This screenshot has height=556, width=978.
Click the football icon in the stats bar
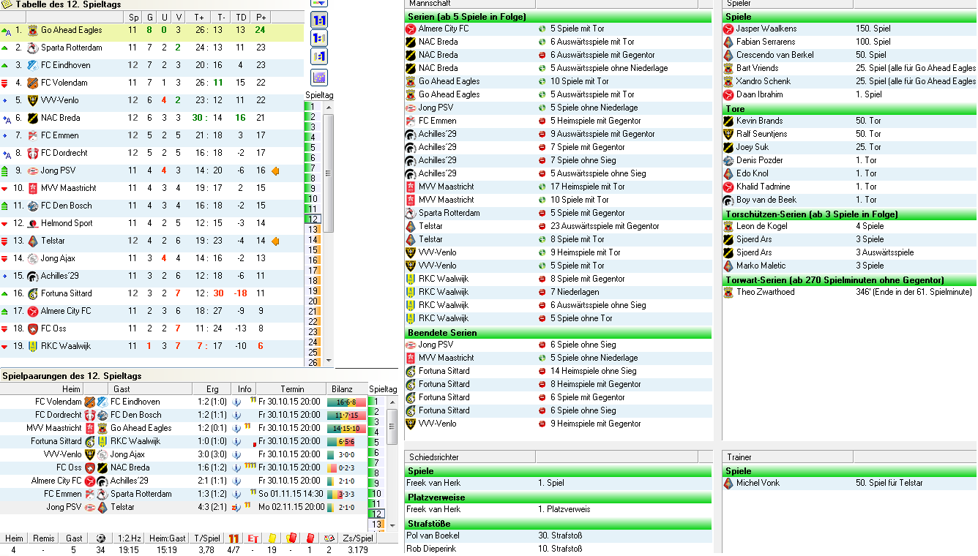[101, 538]
